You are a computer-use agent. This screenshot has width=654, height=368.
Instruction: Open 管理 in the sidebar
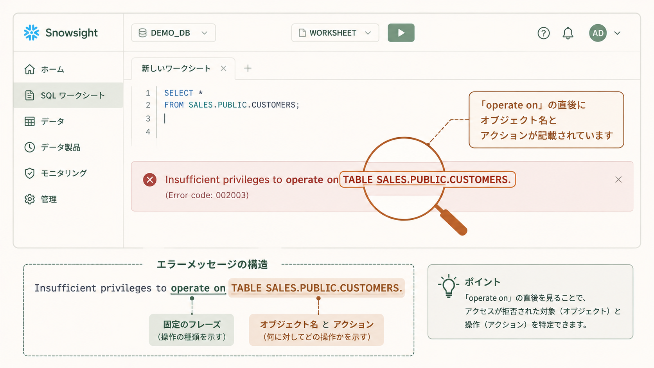coord(68,199)
